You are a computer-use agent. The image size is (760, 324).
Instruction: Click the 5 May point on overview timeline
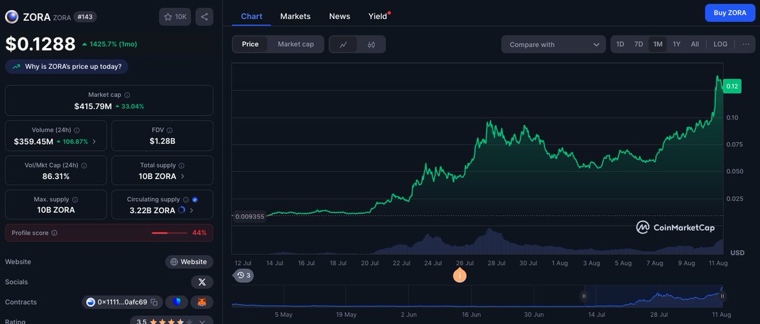click(284, 314)
